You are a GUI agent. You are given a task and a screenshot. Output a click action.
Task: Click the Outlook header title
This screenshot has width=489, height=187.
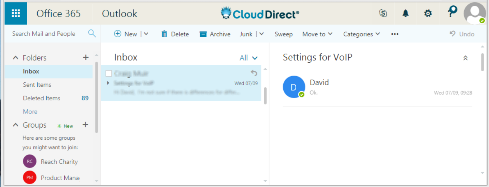point(120,14)
